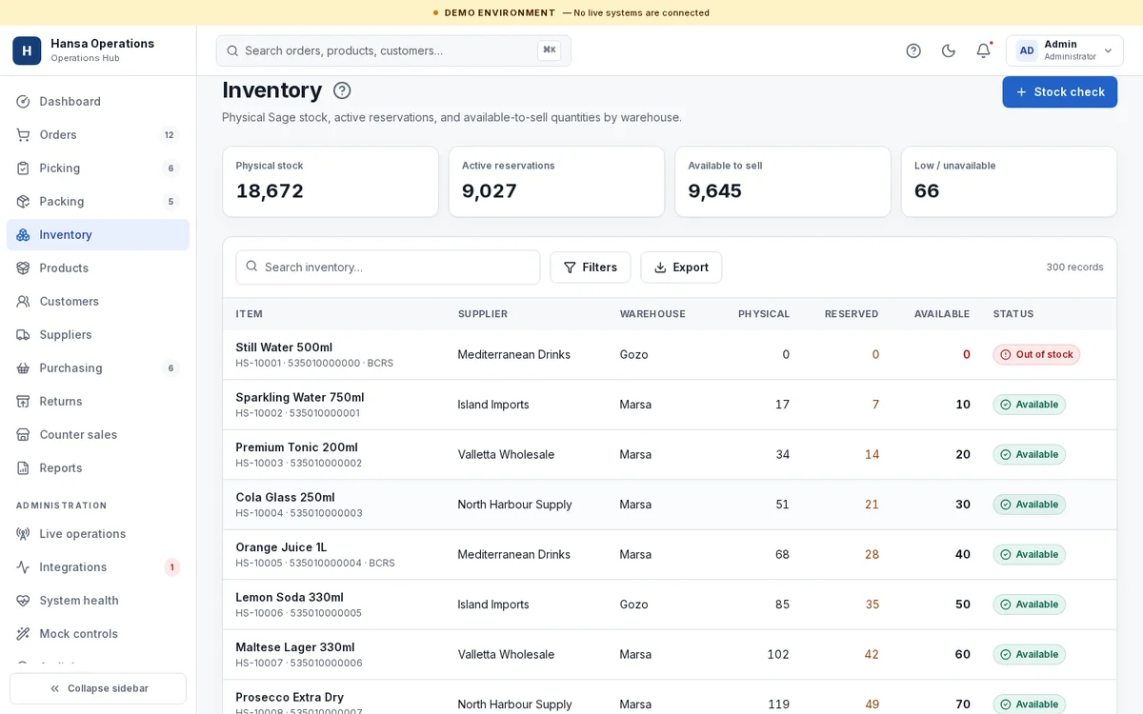Viewport: 1143px width, 714px height.
Task: Open Counter sales page
Action: (97, 434)
